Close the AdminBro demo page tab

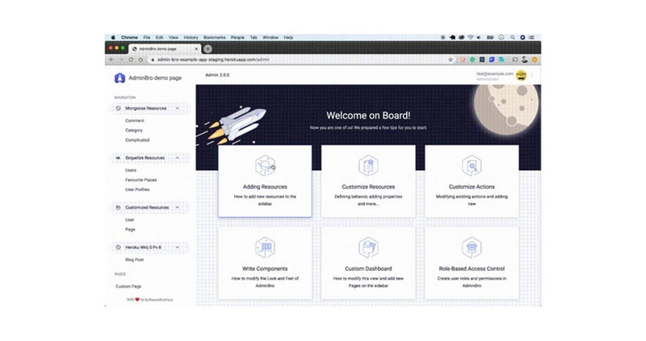pyautogui.click(x=196, y=48)
